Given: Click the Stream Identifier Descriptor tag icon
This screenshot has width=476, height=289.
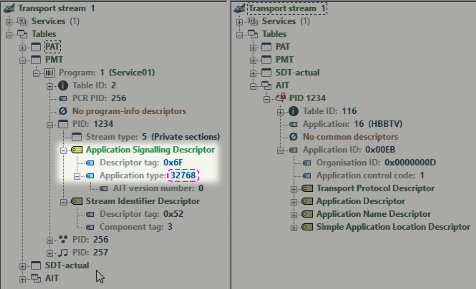Looking at the screenshot, I should tap(77, 201).
